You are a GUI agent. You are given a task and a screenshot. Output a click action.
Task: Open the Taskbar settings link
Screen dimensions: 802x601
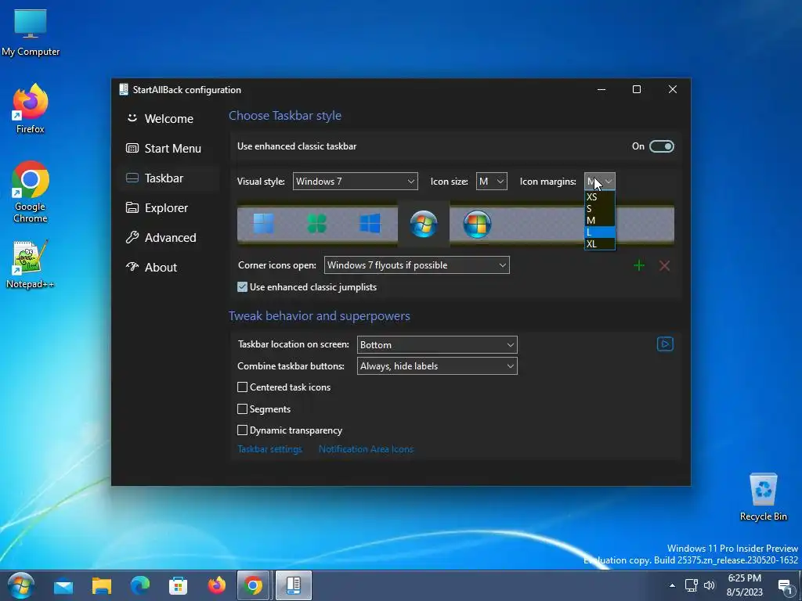pos(270,449)
